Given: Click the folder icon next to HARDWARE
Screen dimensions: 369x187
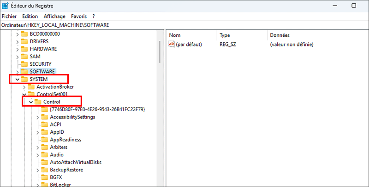Looking at the screenshot, I should coord(24,49).
